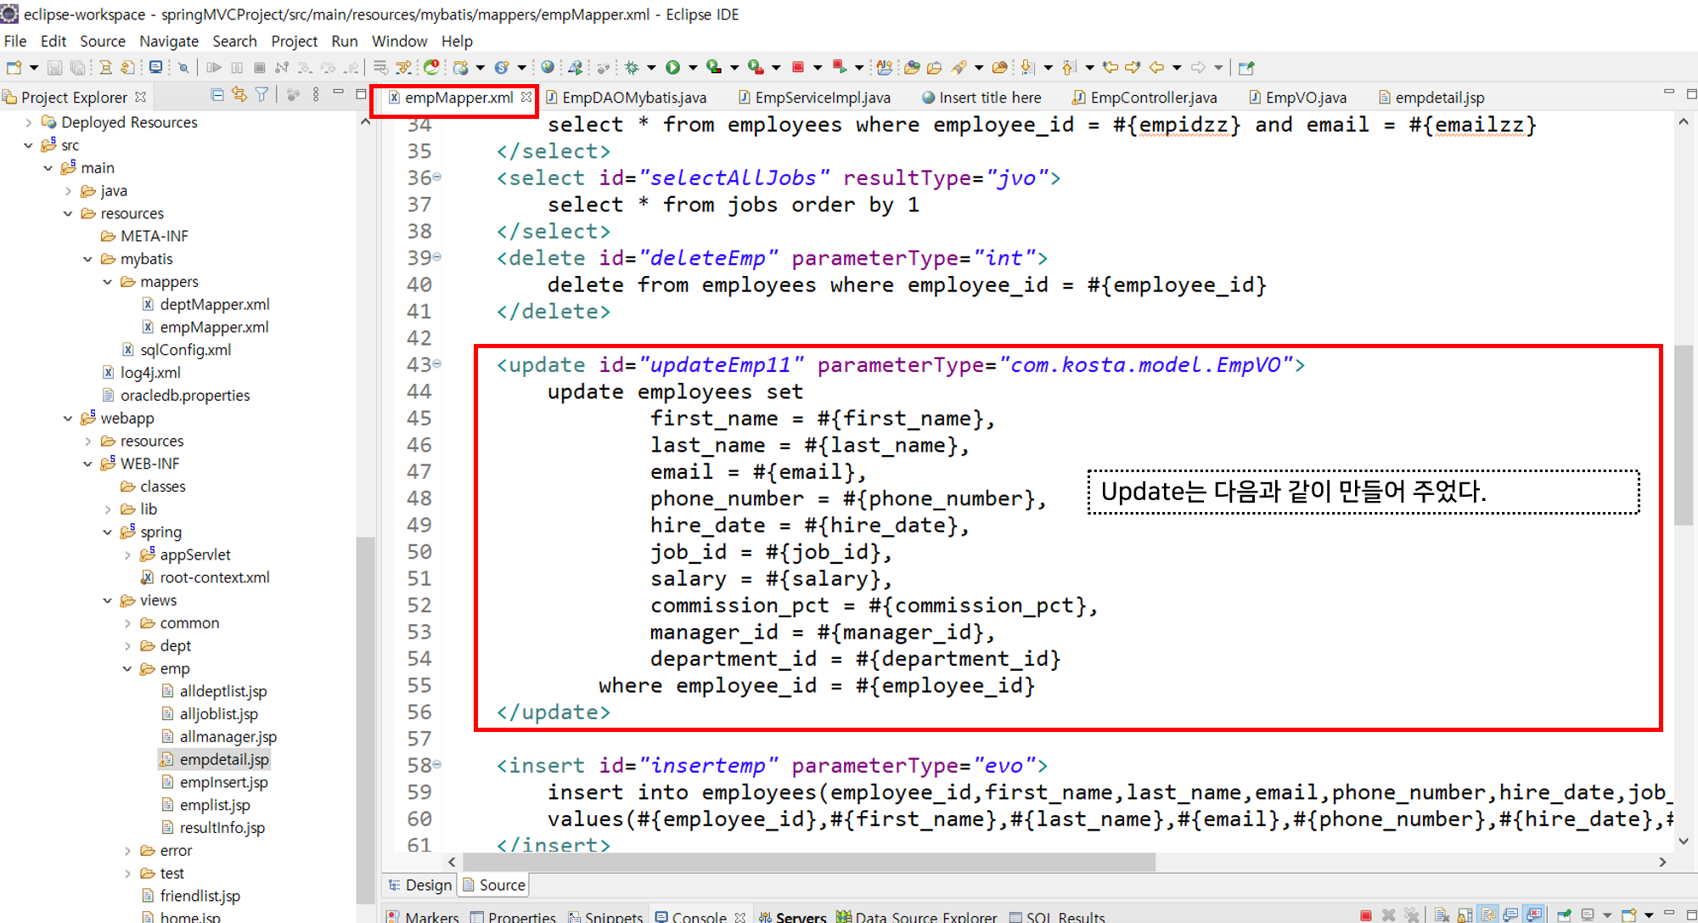Click the red Stop toolbar icon
1698x923 pixels.
pyautogui.click(x=797, y=67)
